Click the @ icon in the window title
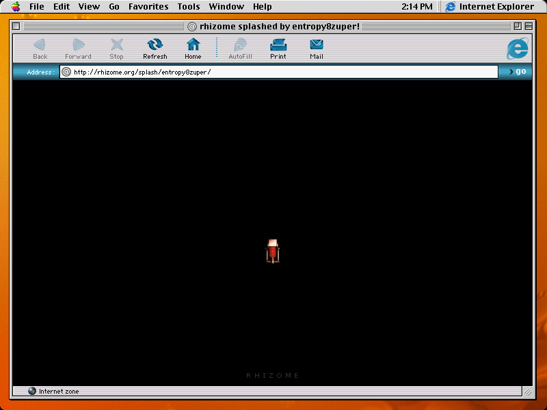 tap(192, 27)
